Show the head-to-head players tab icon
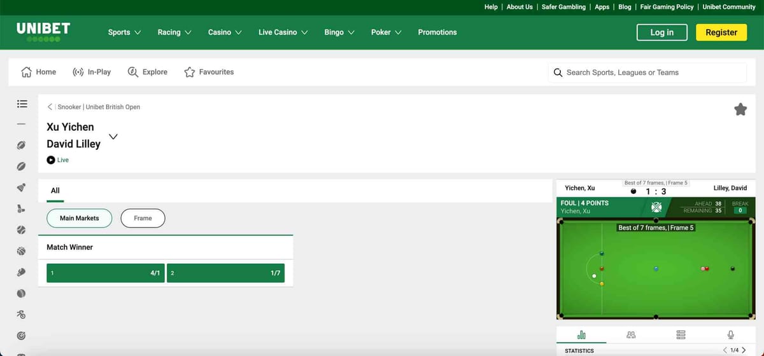Screen dimensions: 764x356 pos(631,334)
